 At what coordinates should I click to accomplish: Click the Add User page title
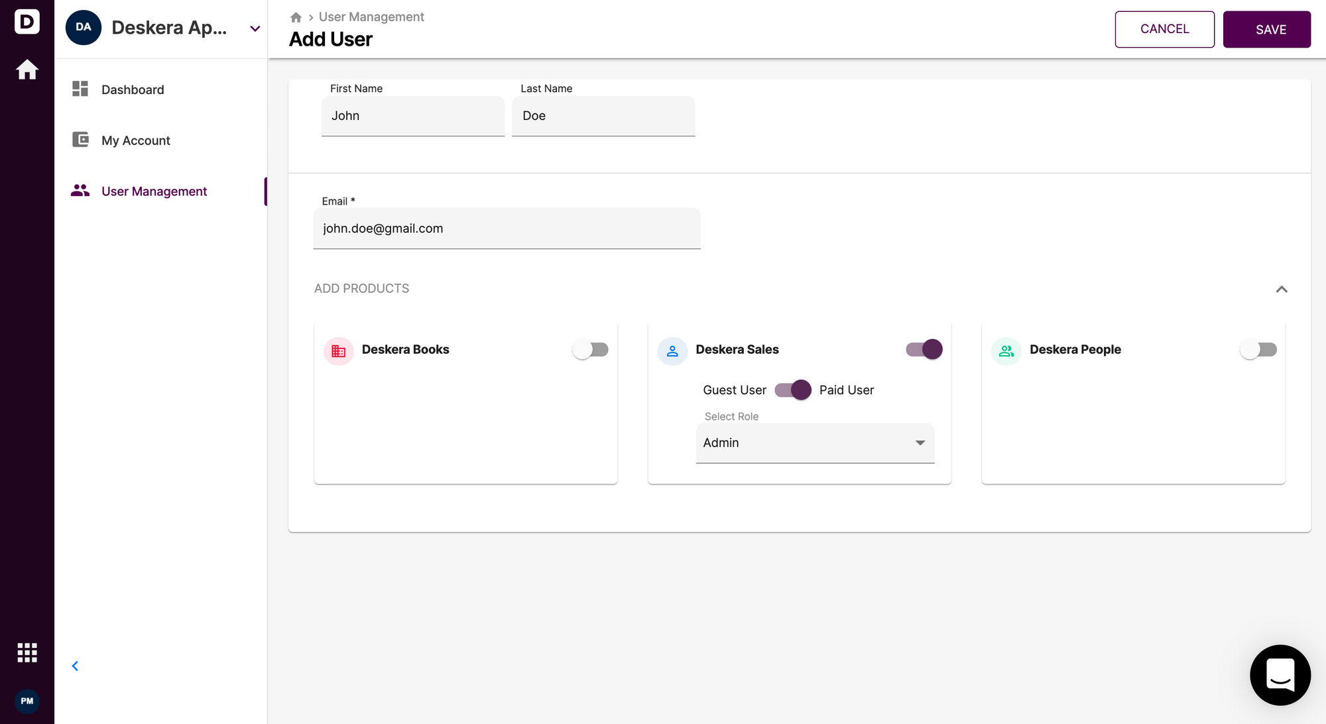click(x=331, y=39)
